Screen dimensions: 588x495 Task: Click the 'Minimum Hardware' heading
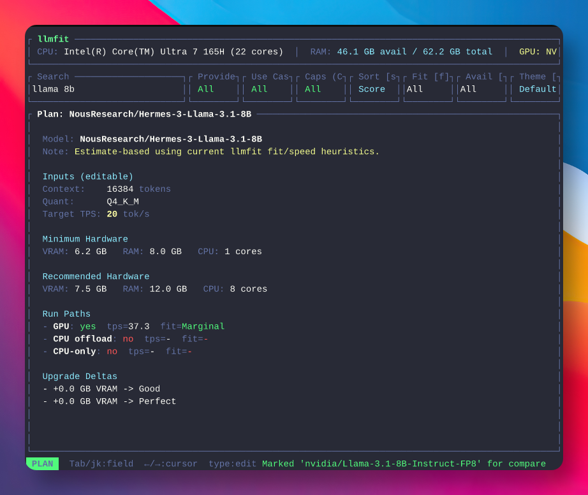85,239
